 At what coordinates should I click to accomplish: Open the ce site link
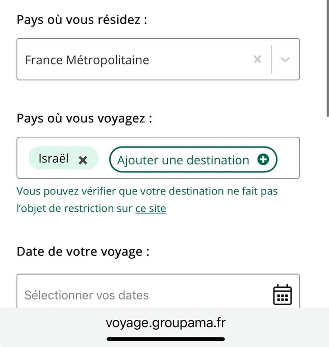(x=150, y=209)
